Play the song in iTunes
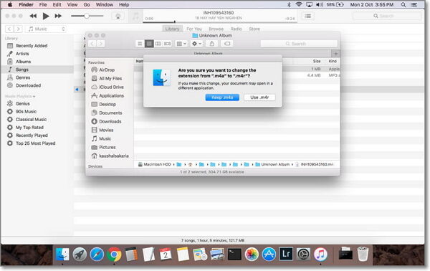 coord(46,16)
